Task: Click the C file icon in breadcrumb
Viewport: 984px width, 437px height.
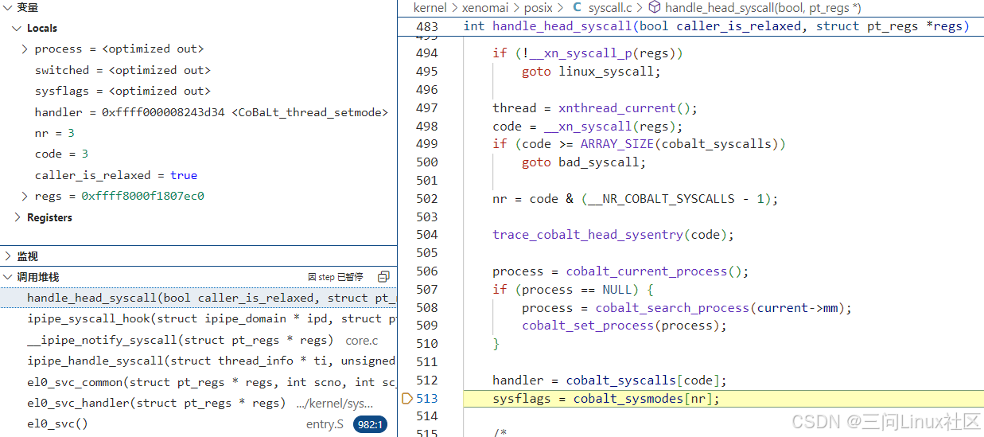Action: [577, 8]
